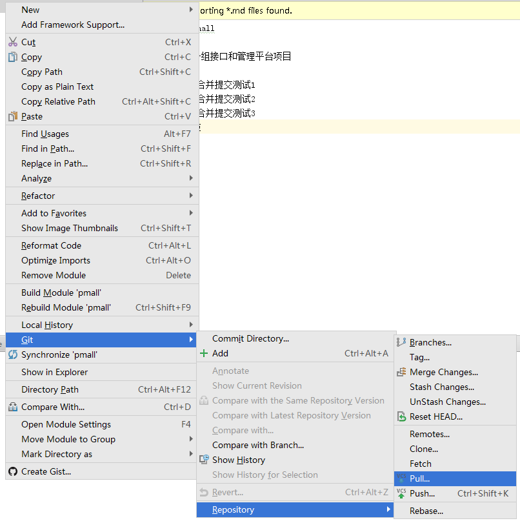
Task: Click editor line ending with 测试3
Action: (x=227, y=113)
